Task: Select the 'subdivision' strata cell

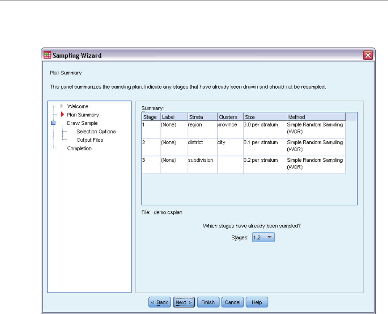Action: [203, 165]
